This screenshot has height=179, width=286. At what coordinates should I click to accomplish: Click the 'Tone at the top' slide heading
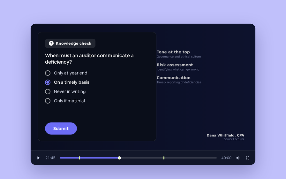click(x=173, y=52)
